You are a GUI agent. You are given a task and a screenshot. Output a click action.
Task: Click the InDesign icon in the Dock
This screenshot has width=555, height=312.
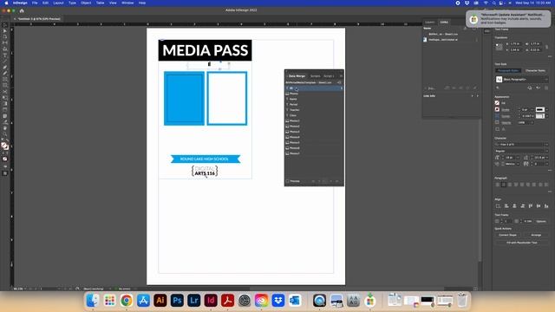point(211,301)
